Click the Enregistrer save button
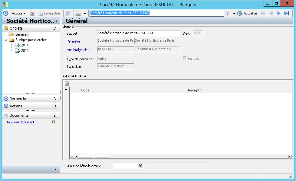Screen dimensions: 296x181 pyautogui.click(x=49, y=13)
